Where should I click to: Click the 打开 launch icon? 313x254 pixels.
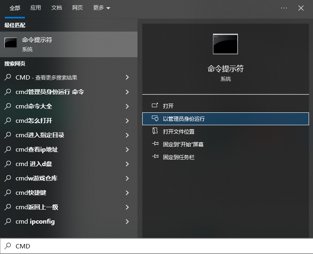click(155, 106)
